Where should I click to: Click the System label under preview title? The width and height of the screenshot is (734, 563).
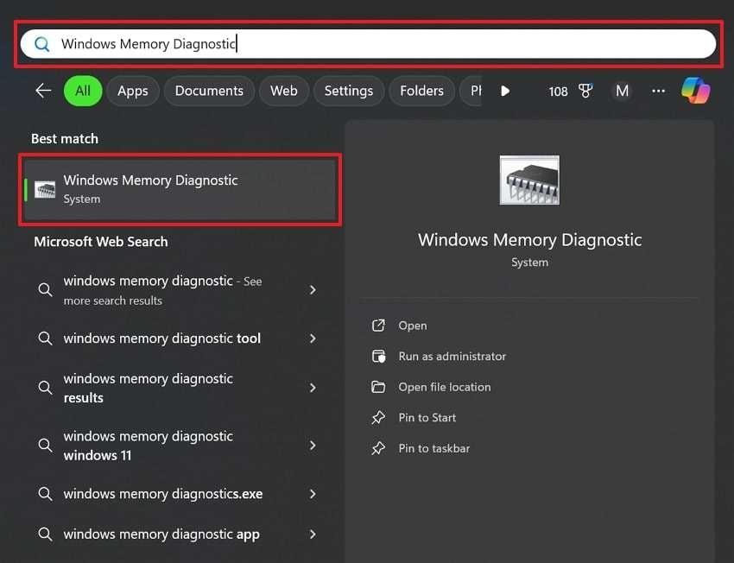529,263
